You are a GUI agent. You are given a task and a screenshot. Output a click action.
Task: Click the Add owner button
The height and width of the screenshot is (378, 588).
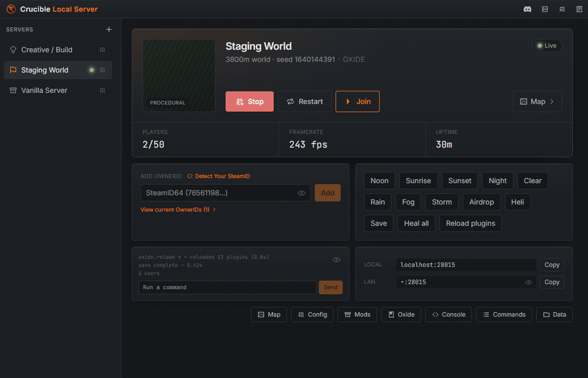coord(327,193)
